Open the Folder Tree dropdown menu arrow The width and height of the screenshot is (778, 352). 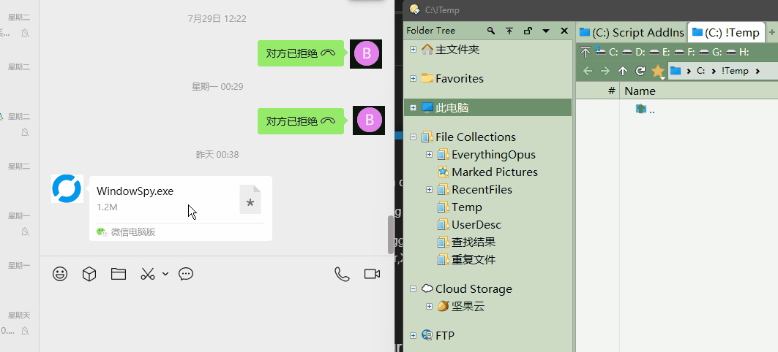pos(546,31)
